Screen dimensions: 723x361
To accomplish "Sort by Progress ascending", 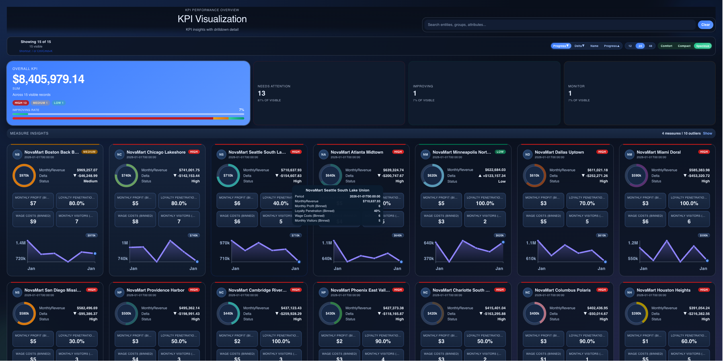I will (x=612, y=46).
